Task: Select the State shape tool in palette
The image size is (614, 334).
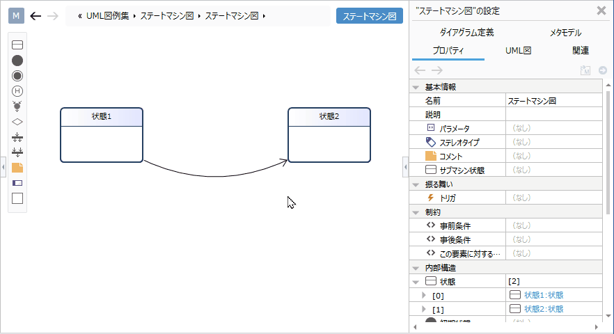Action: (x=17, y=45)
